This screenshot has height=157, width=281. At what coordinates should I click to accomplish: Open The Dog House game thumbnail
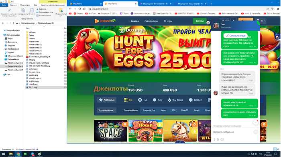pos(145,131)
